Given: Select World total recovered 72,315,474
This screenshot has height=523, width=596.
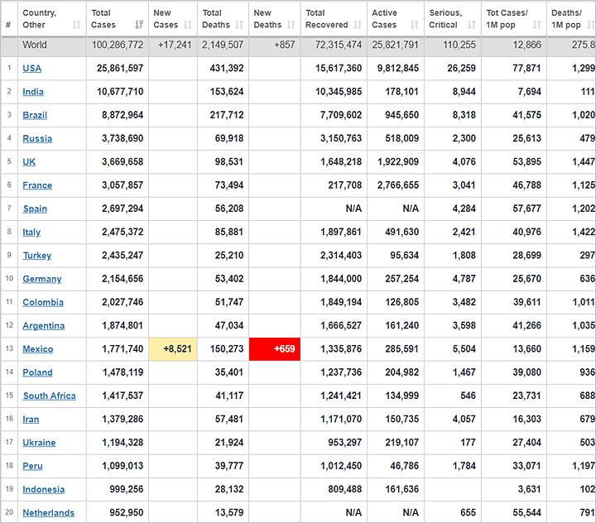Looking at the screenshot, I should [x=339, y=45].
